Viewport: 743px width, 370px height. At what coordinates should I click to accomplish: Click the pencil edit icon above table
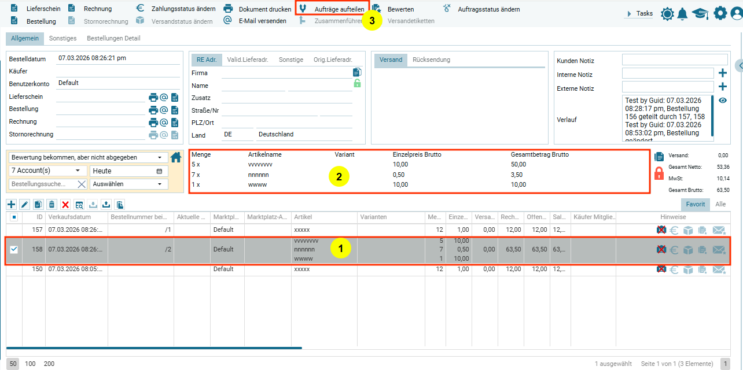(25, 204)
